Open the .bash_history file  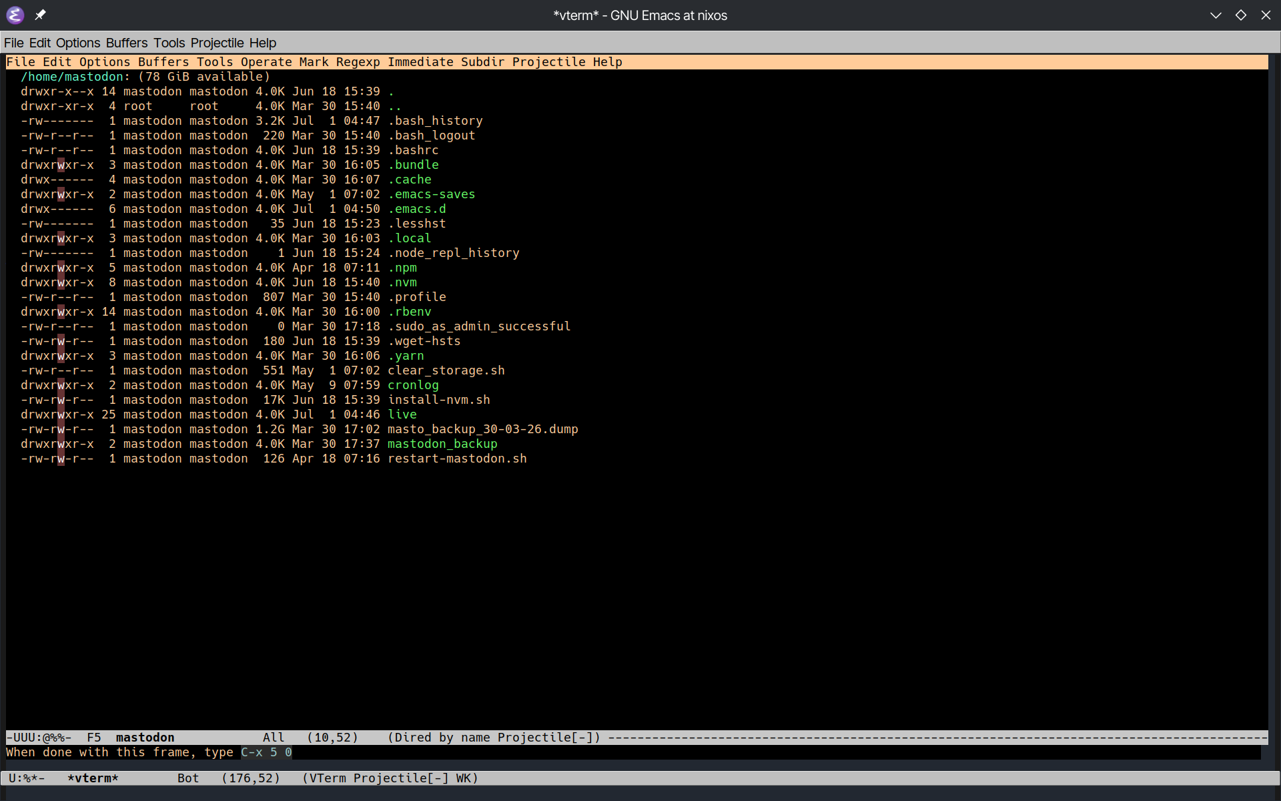pos(435,121)
